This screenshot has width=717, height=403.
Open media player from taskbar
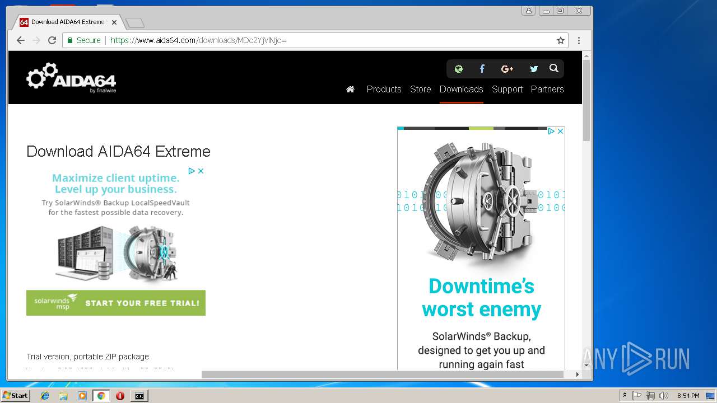pyautogui.click(x=82, y=396)
